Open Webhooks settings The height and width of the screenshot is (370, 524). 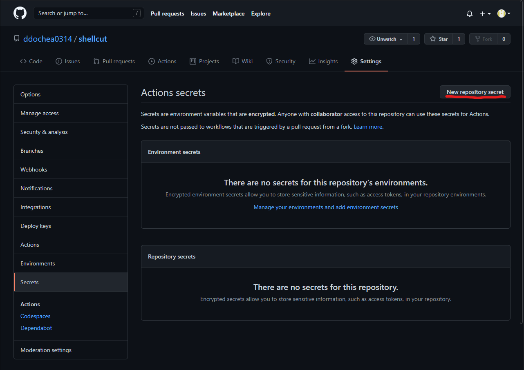71,169
